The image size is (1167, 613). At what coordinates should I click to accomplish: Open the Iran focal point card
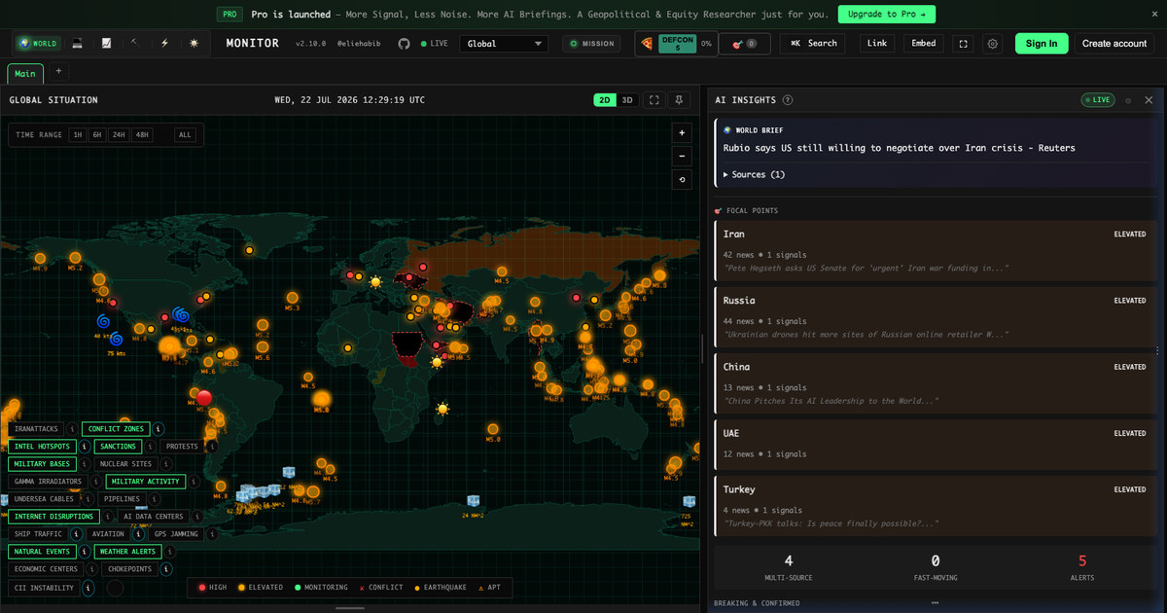[x=936, y=251]
